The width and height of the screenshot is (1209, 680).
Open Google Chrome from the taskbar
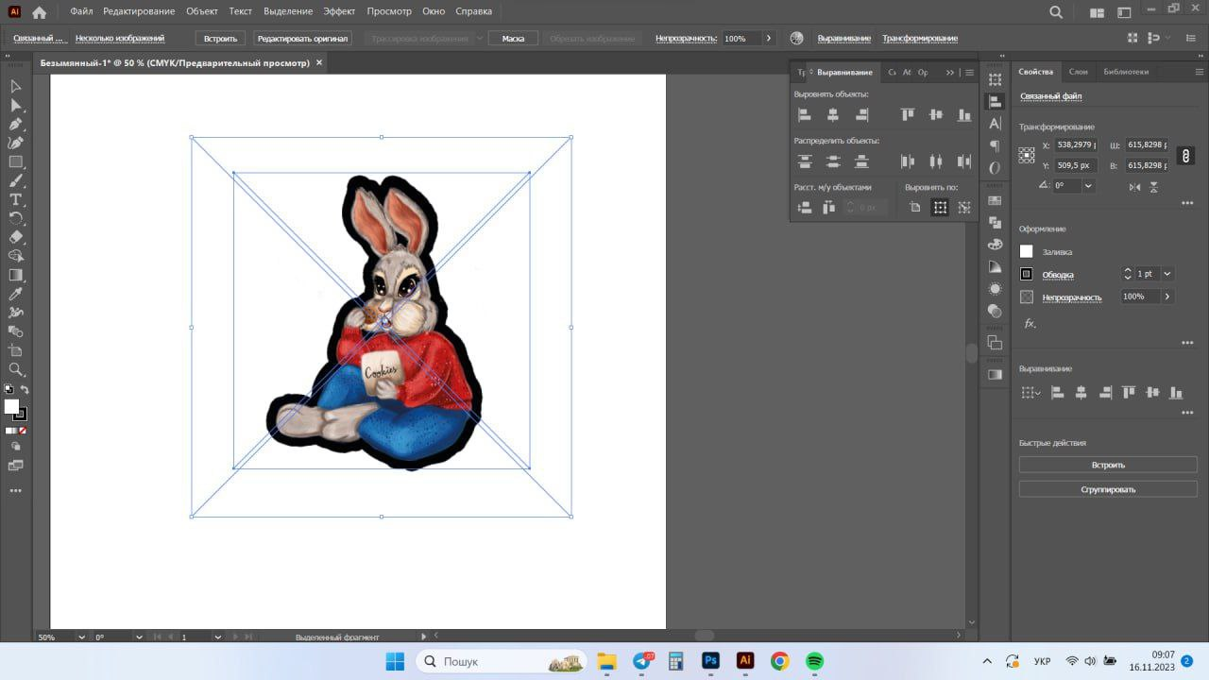point(779,661)
